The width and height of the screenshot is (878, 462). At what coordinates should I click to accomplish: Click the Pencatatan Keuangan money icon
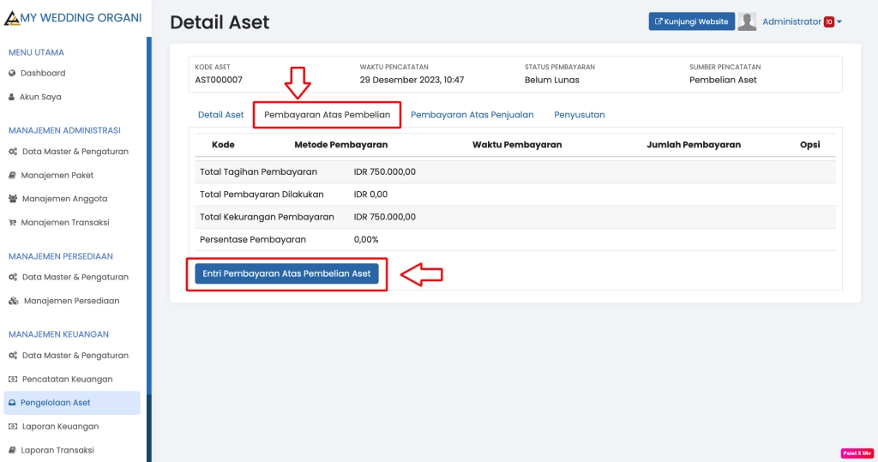[x=13, y=379]
